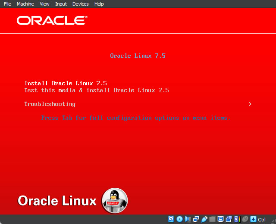Select the Troubleshooting menu entry
Image resolution: width=276 pixels, height=224 pixels.
point(50,104)
